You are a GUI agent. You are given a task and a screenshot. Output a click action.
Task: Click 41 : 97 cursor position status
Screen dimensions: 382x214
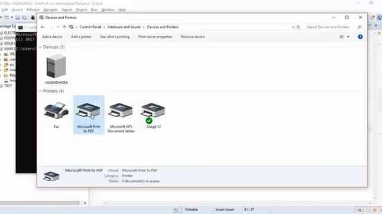coord(249,209)
